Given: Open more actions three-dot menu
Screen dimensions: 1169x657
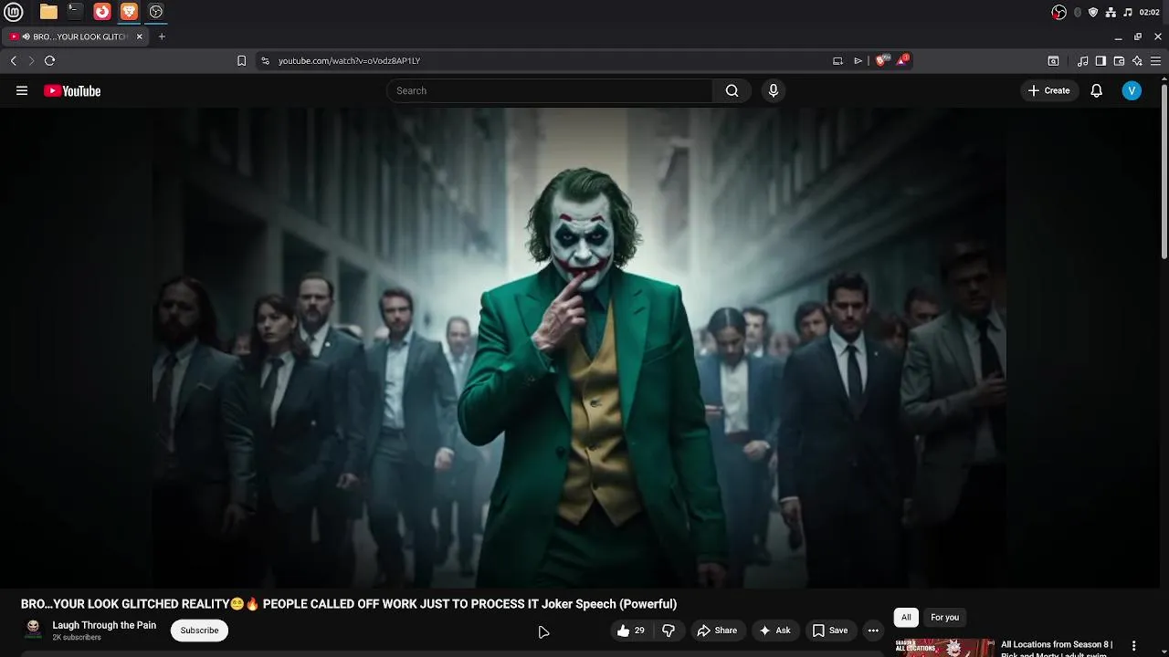Looking at the screenshot, I should (x=873, y=631).
